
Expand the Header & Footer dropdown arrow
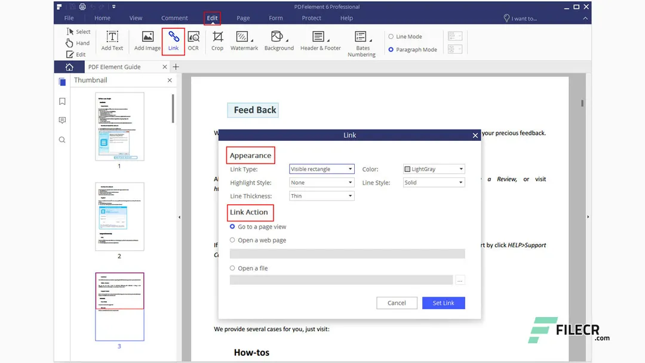pos(328,40)
